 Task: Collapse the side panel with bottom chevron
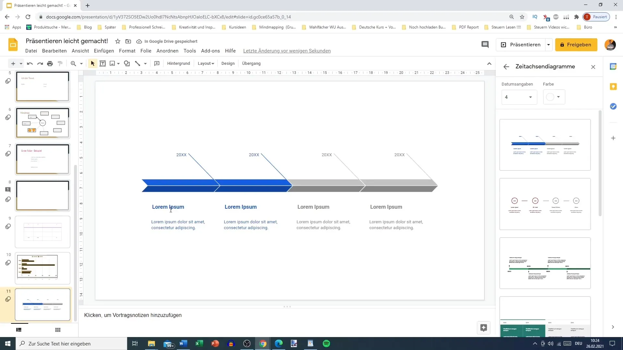pyautogui.click(x=613, y=327)
